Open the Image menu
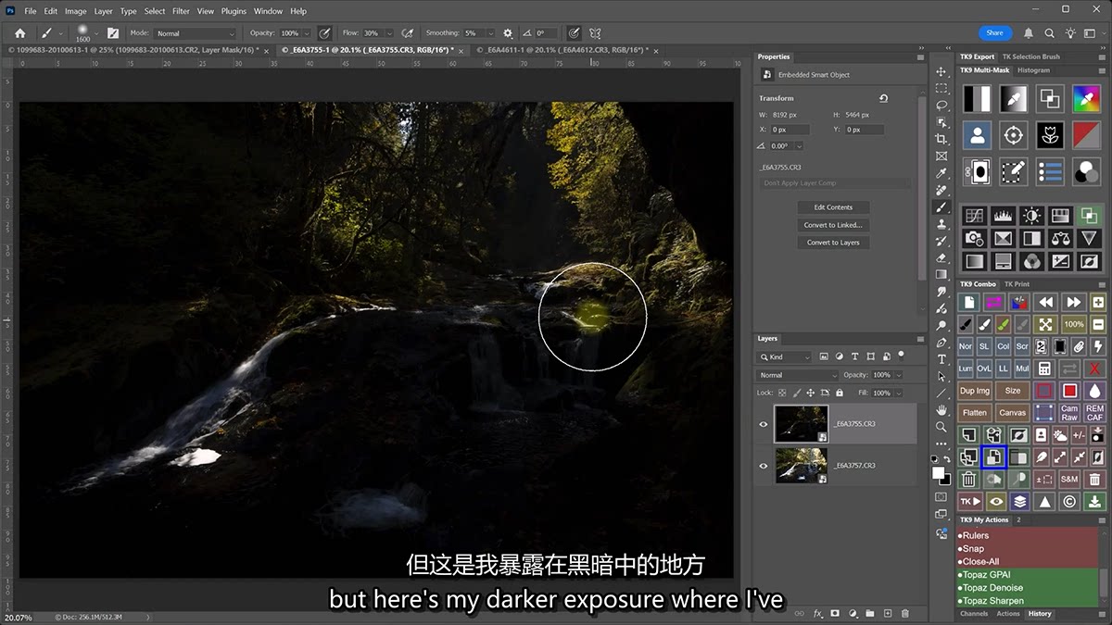Screen dimensions: 1112x625 tap(76, 11)
